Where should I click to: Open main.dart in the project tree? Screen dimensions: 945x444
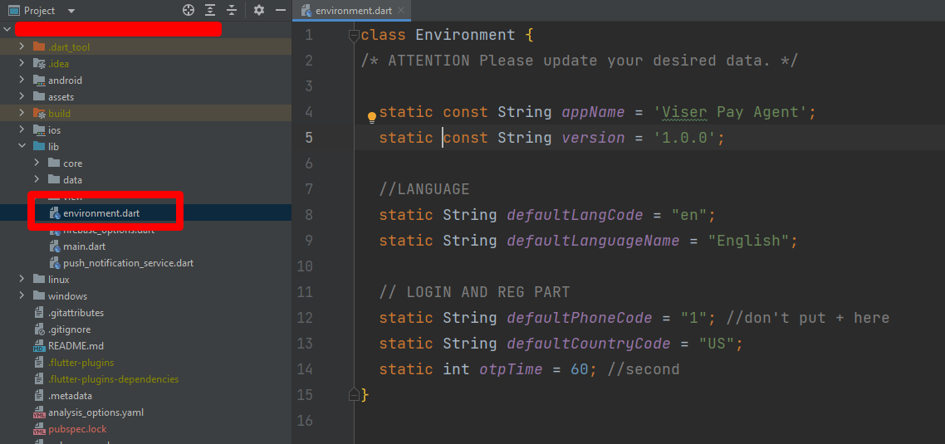(84, 246)
